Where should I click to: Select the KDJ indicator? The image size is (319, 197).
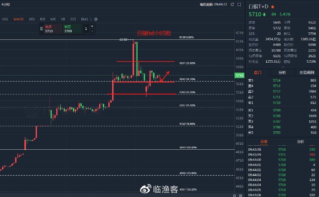[32, 19]
